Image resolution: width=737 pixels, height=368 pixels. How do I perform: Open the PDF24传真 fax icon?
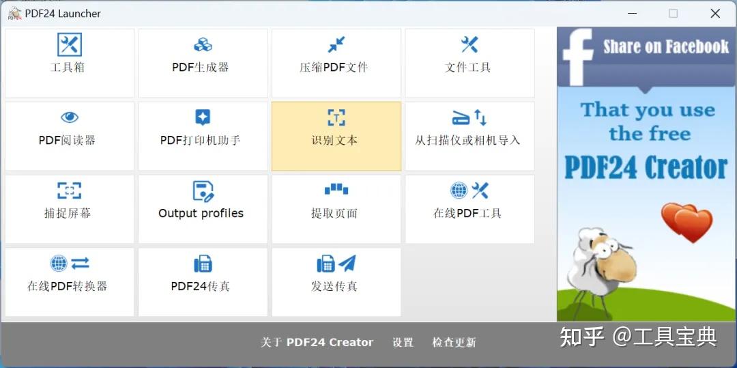[x=203, y=264]
